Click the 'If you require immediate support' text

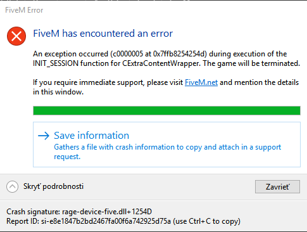108,82
